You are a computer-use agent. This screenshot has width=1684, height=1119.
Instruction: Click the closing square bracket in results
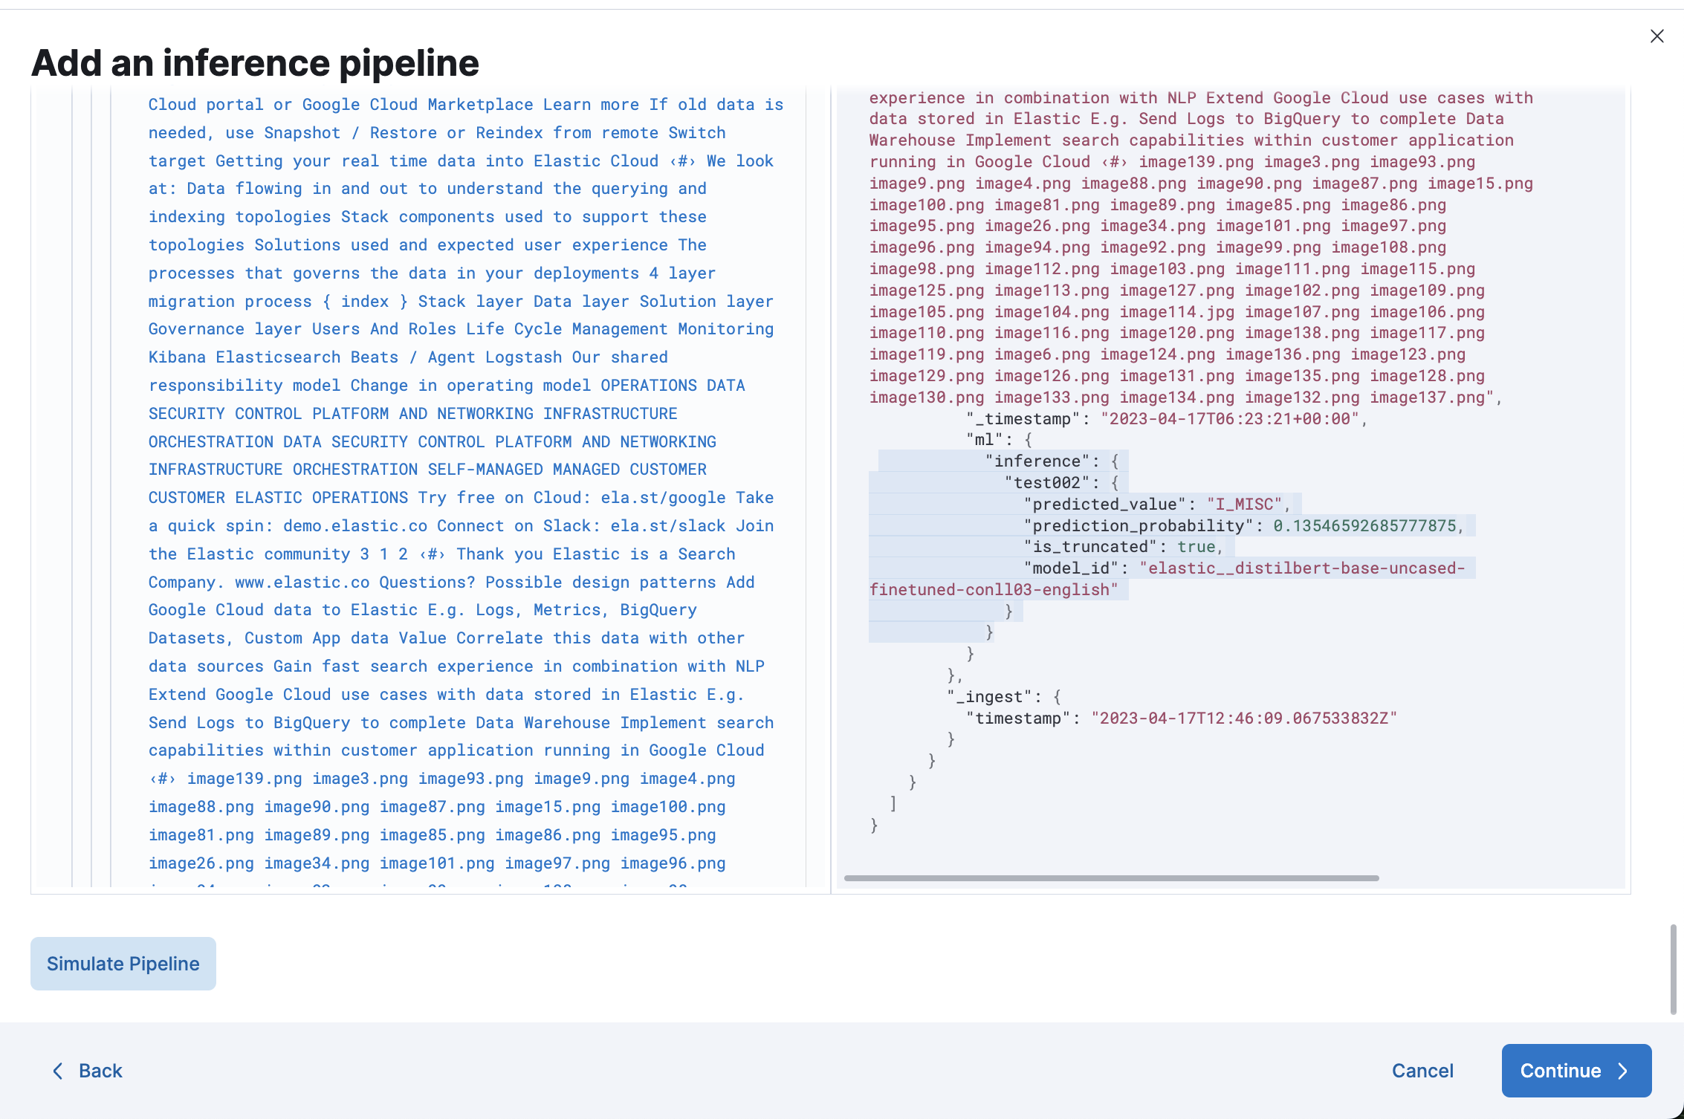(x=893, y=803)
